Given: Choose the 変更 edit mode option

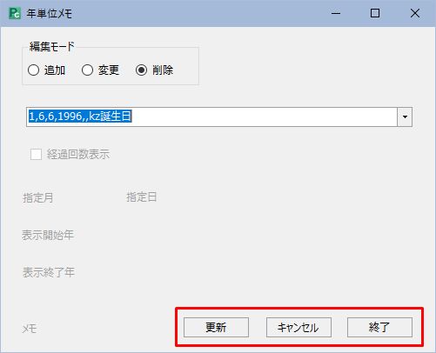Looking at the screenshot, I should (x=87, y=70).
